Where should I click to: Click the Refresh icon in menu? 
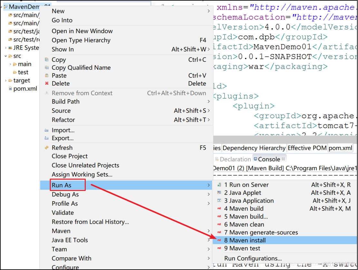point(47,148)
